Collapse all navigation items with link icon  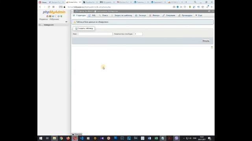pyautogui.click(x=67, y=22)
